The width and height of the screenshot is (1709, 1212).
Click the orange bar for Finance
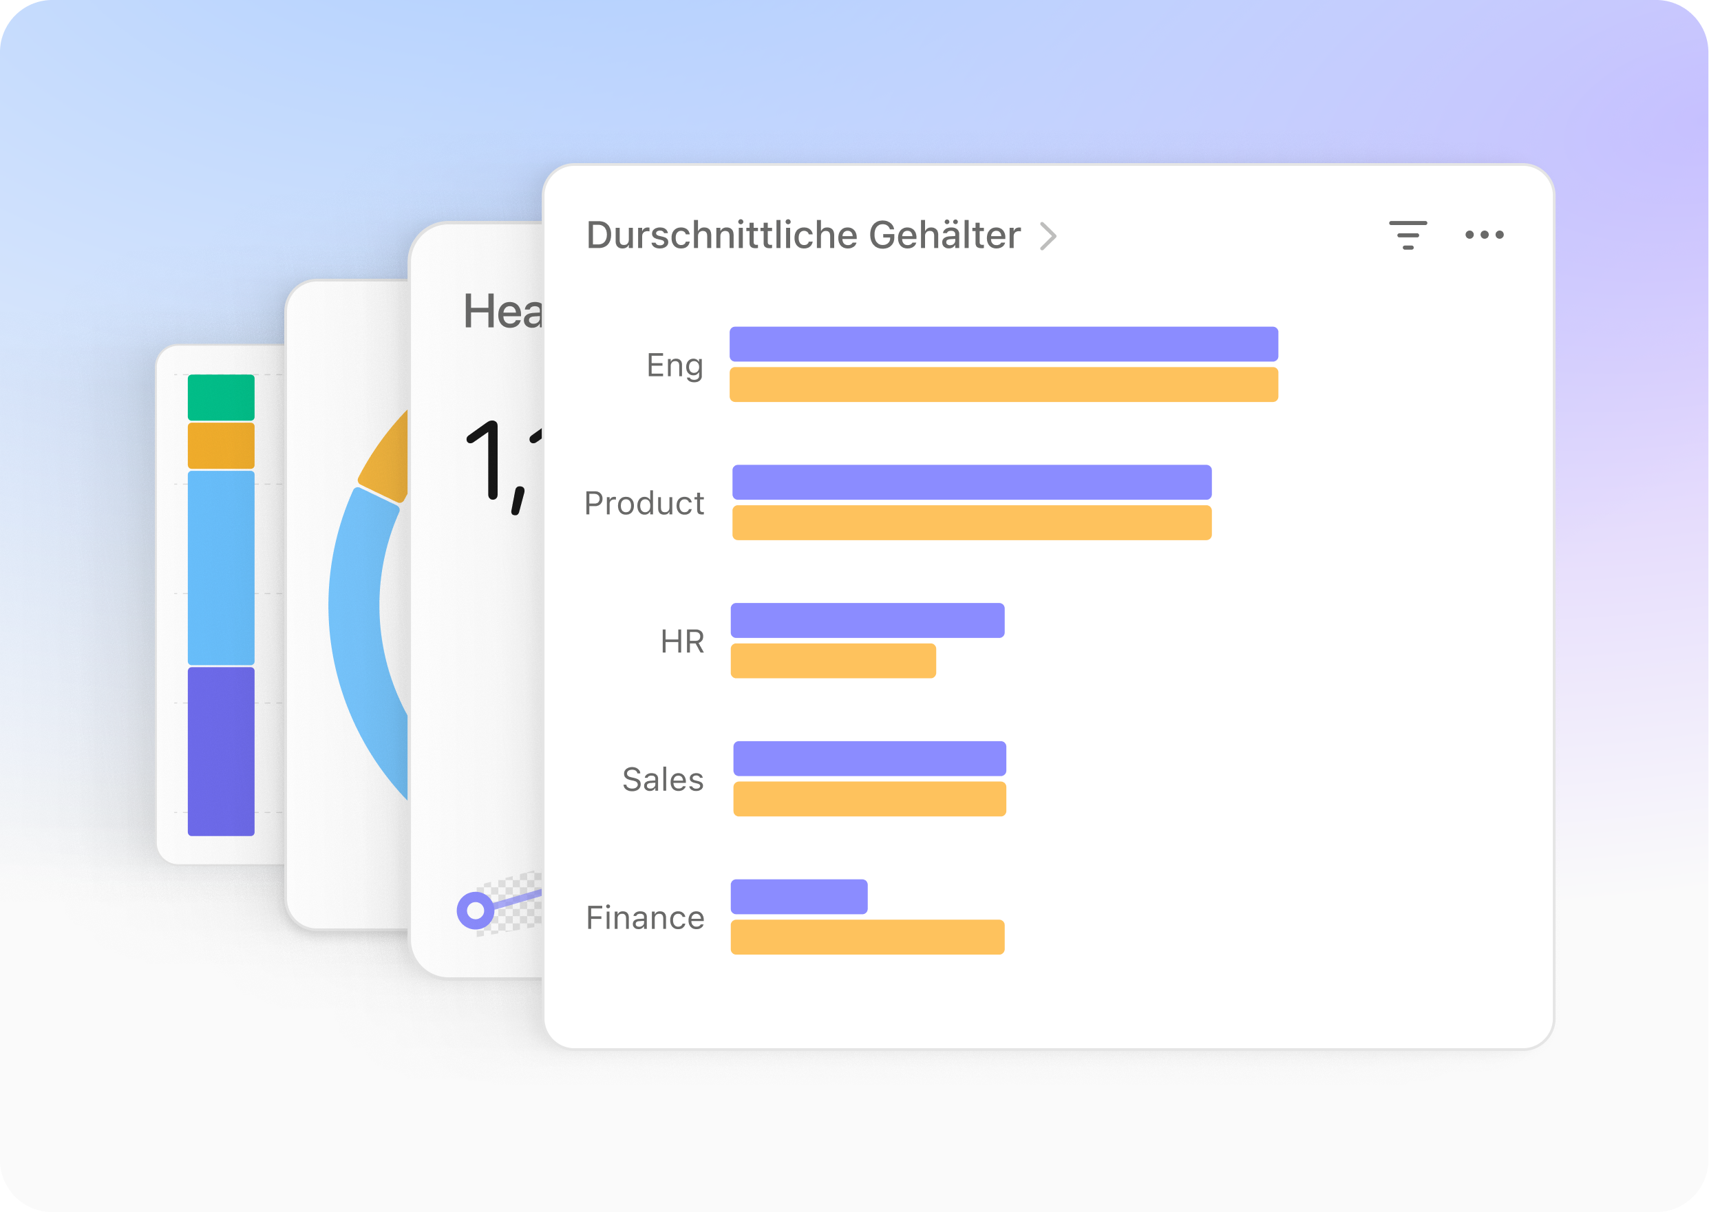[x=867, y=937]
